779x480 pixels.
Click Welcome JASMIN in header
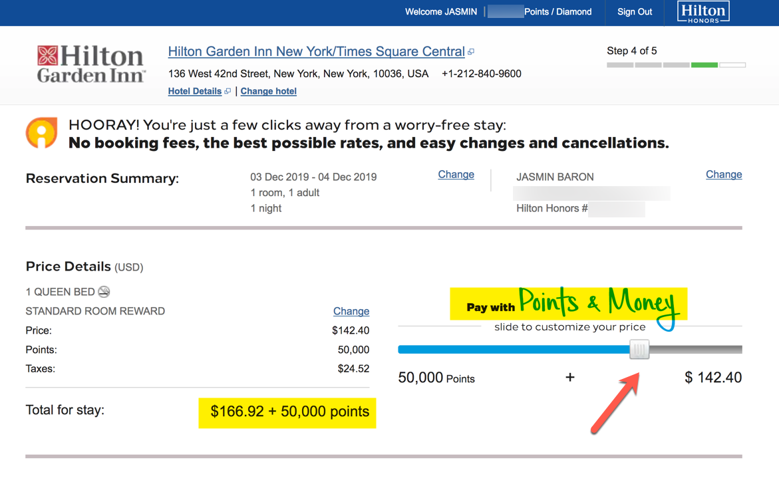(440, 12)
